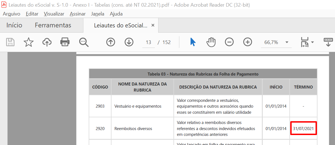Open the Janela menu
This screenshot has height=145, width=335.
(98, 14)
